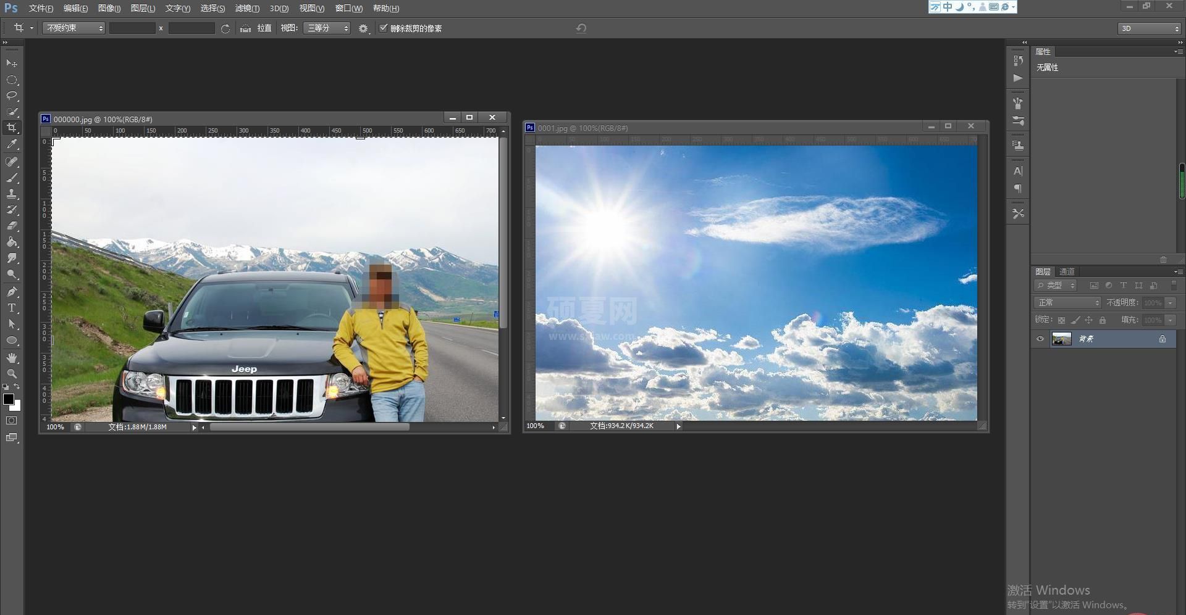Open the 3D workspace dropdown
Screen dimensions: 1186x615
coord(1149,28)
